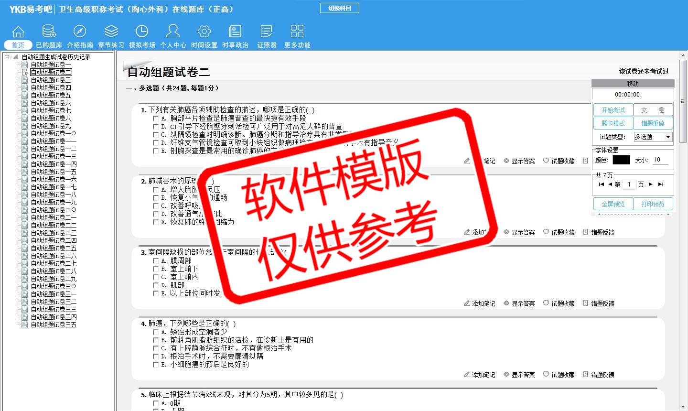Click the 开始考试 button
688x411 pixels.
click(613, 110)
